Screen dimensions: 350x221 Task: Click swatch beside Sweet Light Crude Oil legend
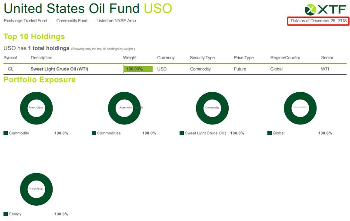(x=182, y=133)
